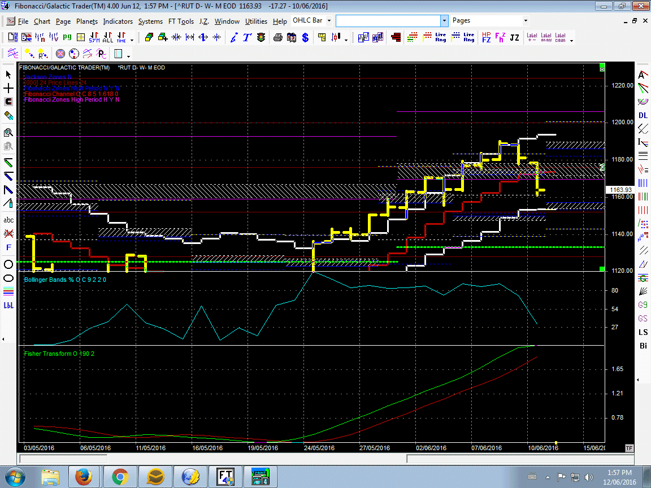651x488 pixels.
Task: Click the GS tool in right sidebar
Action: [x=643, y=319]
